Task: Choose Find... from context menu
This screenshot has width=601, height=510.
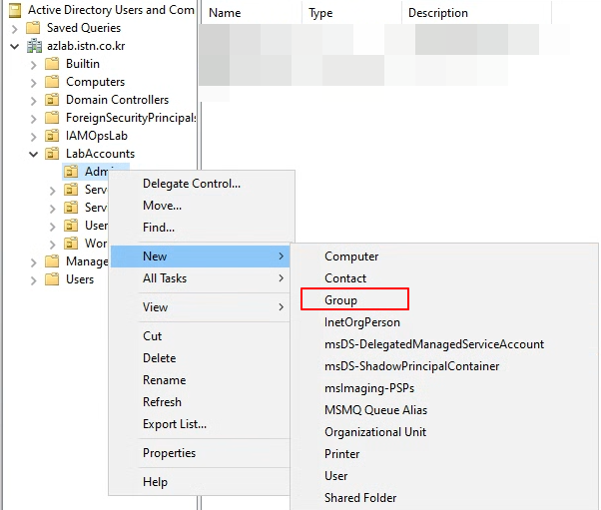Action: pyautogui.click(x=202, y=228)
